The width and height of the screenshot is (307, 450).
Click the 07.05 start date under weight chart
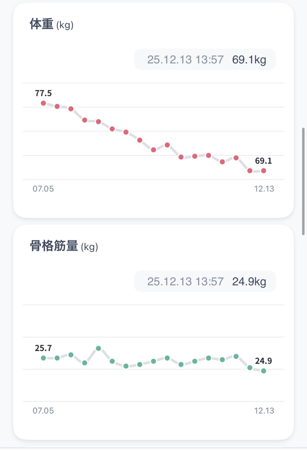tap(43, 189)
